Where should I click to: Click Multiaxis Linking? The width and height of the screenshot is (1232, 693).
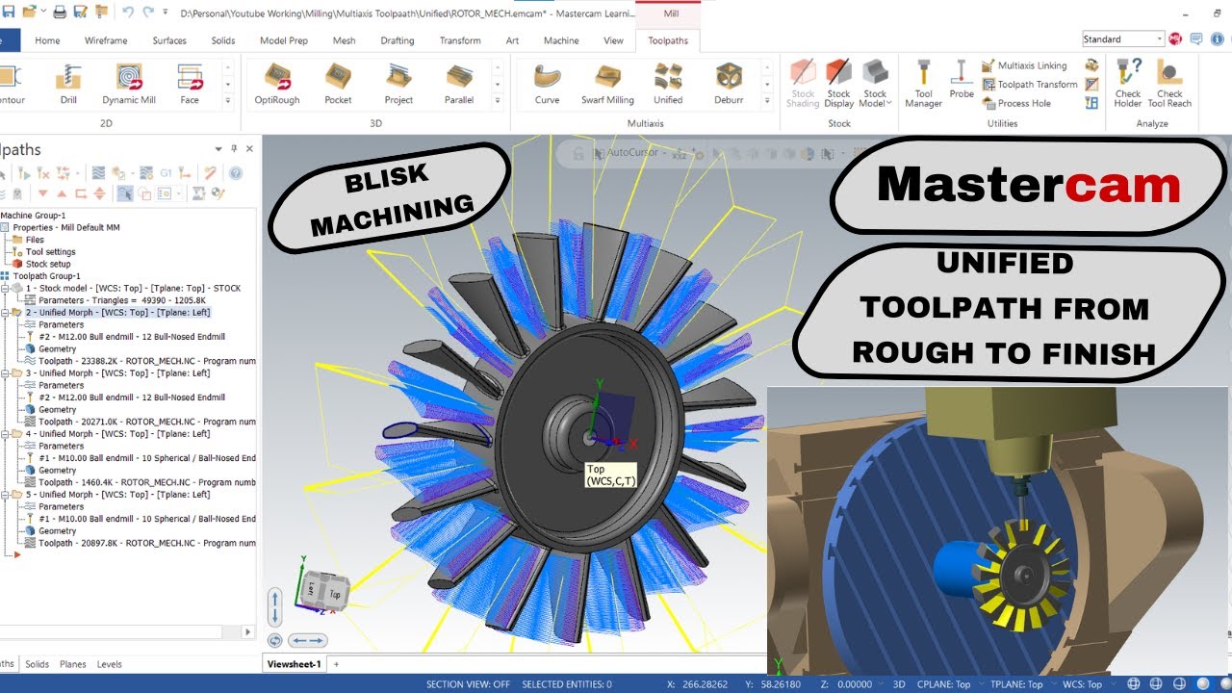(1024, 65)
